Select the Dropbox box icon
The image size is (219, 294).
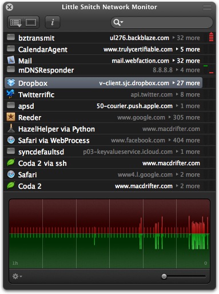[x=11, y=83]
